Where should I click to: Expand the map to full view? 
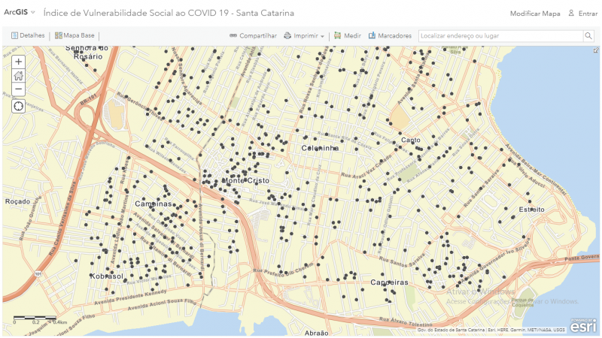click(595, 50)
